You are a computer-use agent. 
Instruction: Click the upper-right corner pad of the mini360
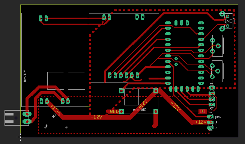click(x=156, y=91)
